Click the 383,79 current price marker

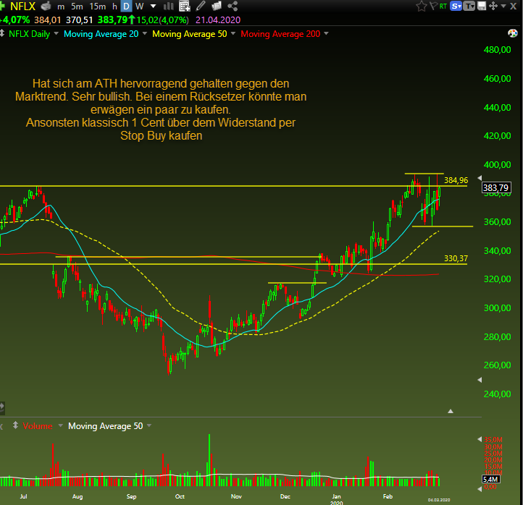(496, 187)
